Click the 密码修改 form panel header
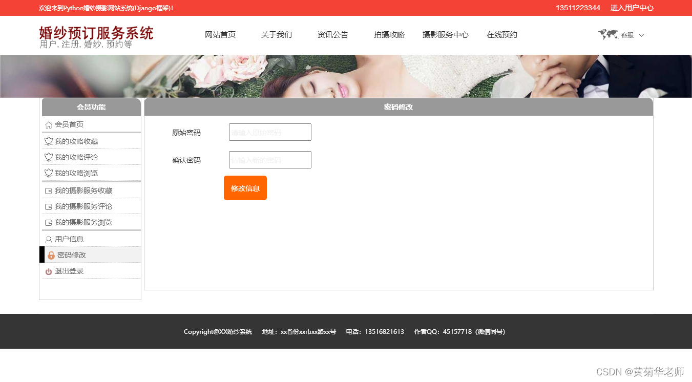 point(399,107)
